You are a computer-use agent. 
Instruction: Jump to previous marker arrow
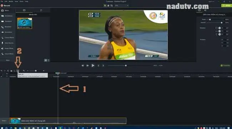coord(99,65)
